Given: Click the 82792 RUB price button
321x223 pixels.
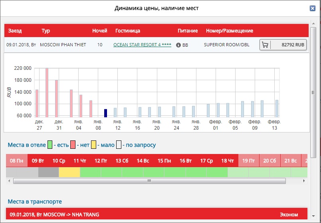Looking at the screenshot, I should 293,45.
